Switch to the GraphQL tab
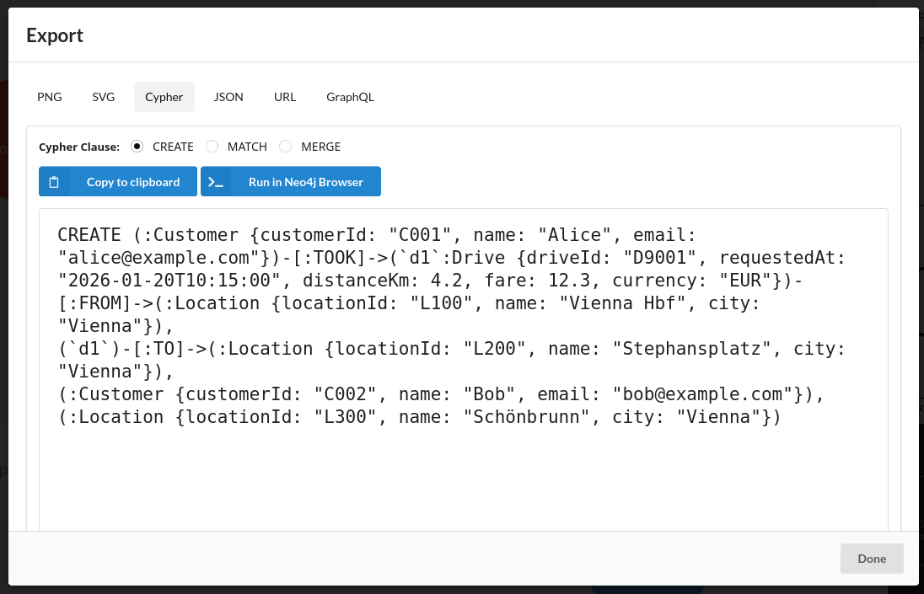 pos(350,97)
